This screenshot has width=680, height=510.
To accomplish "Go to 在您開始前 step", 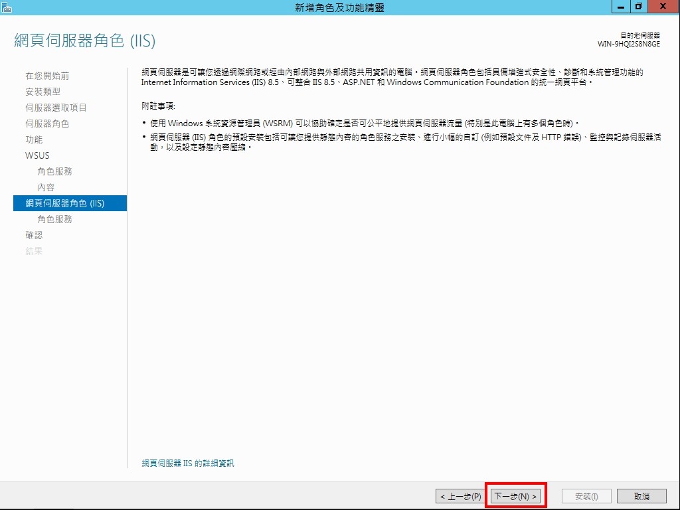I will pos(47,76).
